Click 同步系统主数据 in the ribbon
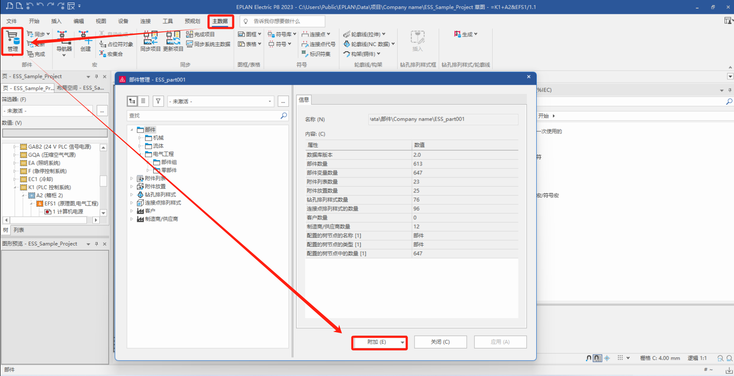Image resolution: width=734 pixels, height=376 pixels. click(x=208, y=44)
